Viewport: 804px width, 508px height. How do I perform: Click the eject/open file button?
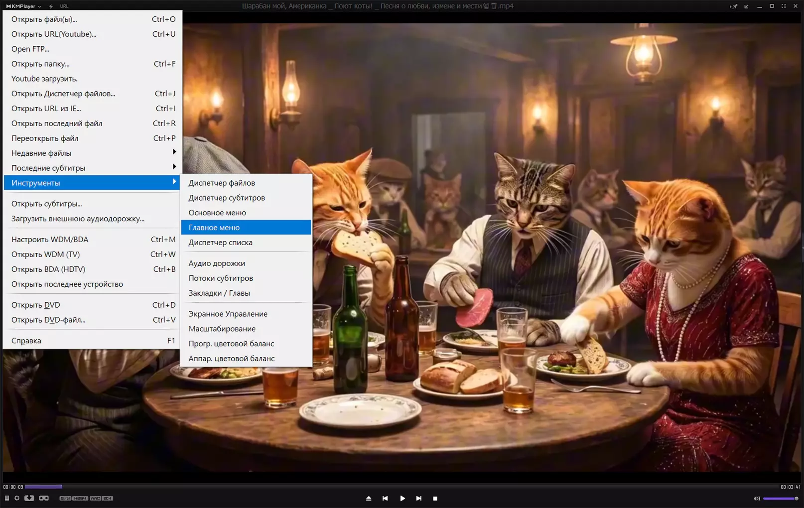(369, 498)
